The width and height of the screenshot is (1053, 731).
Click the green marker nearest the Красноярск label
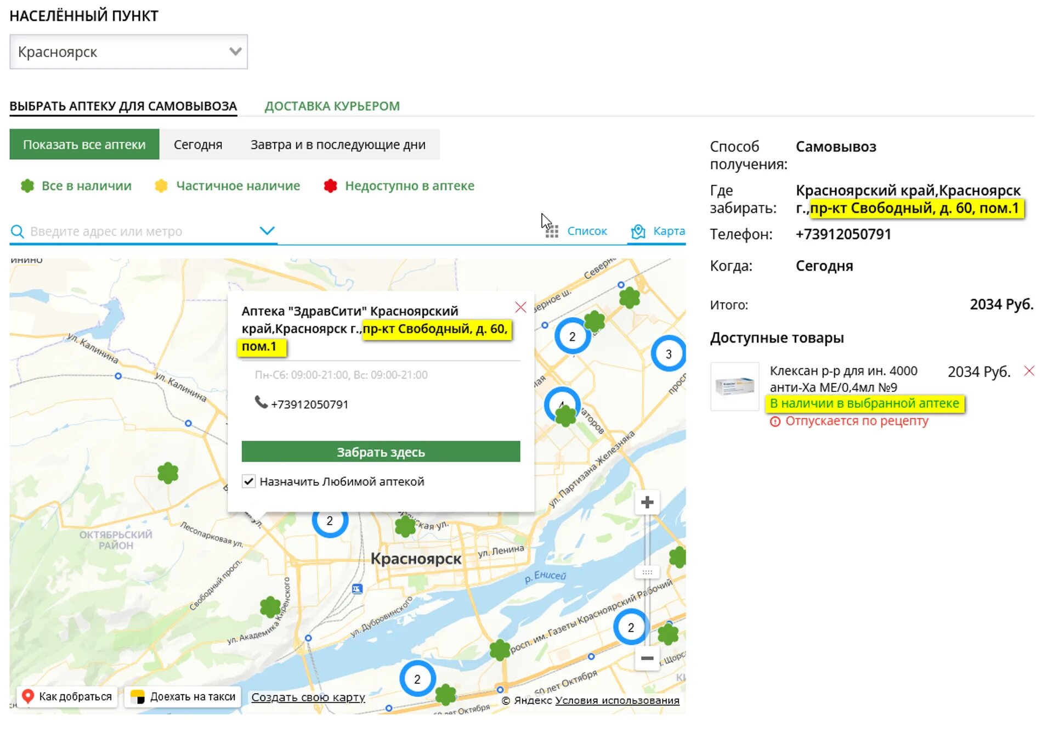[405, 526]
